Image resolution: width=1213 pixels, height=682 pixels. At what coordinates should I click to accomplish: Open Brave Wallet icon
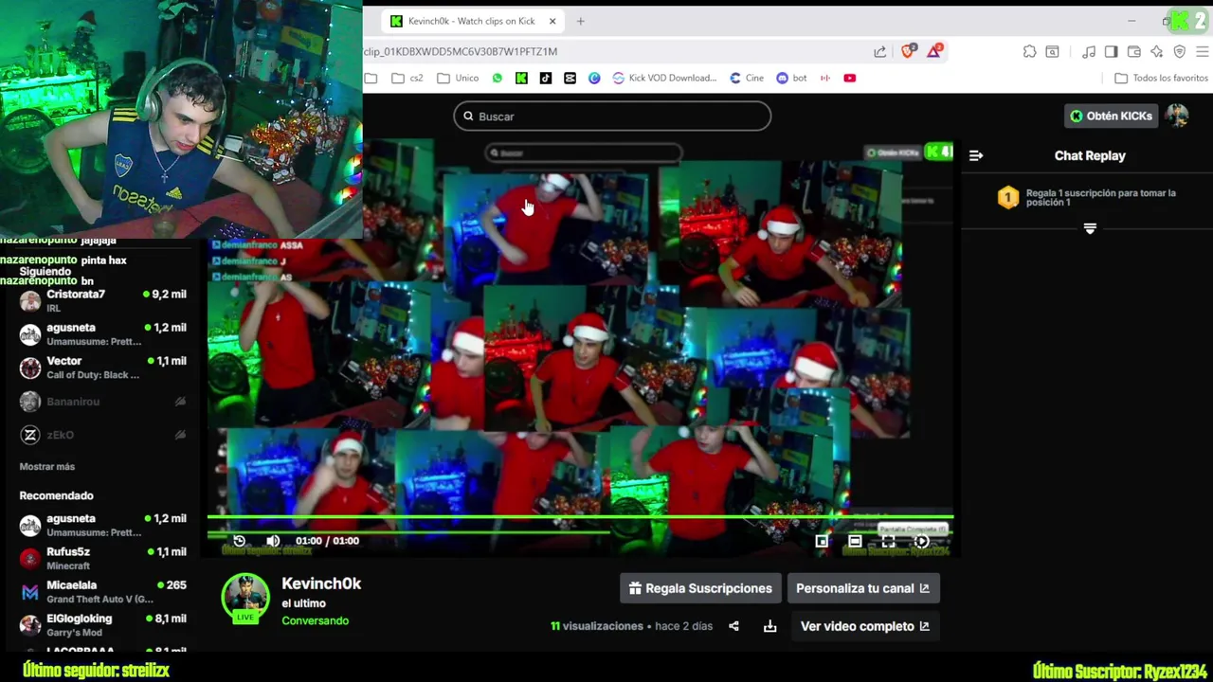tap(1133, 51)
